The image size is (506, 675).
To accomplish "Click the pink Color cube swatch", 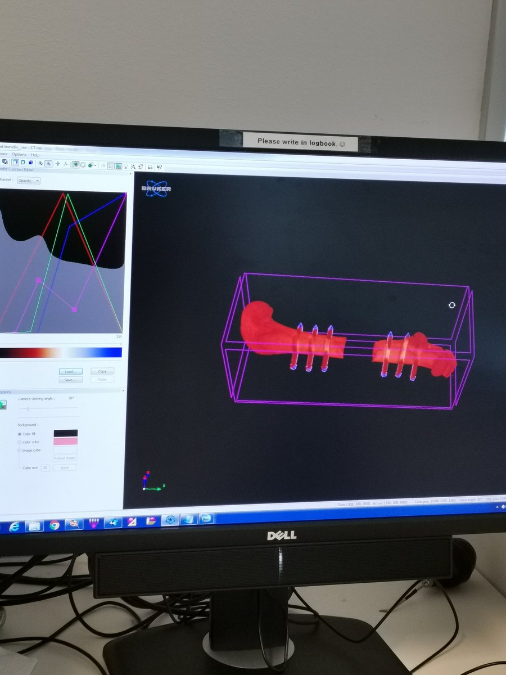I will (x=66, y=442).
